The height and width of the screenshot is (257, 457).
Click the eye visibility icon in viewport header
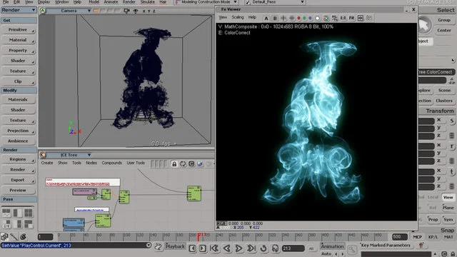click(136, 11)
